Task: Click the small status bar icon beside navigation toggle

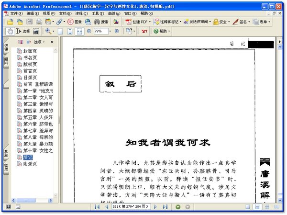Action: pos(18,207)
